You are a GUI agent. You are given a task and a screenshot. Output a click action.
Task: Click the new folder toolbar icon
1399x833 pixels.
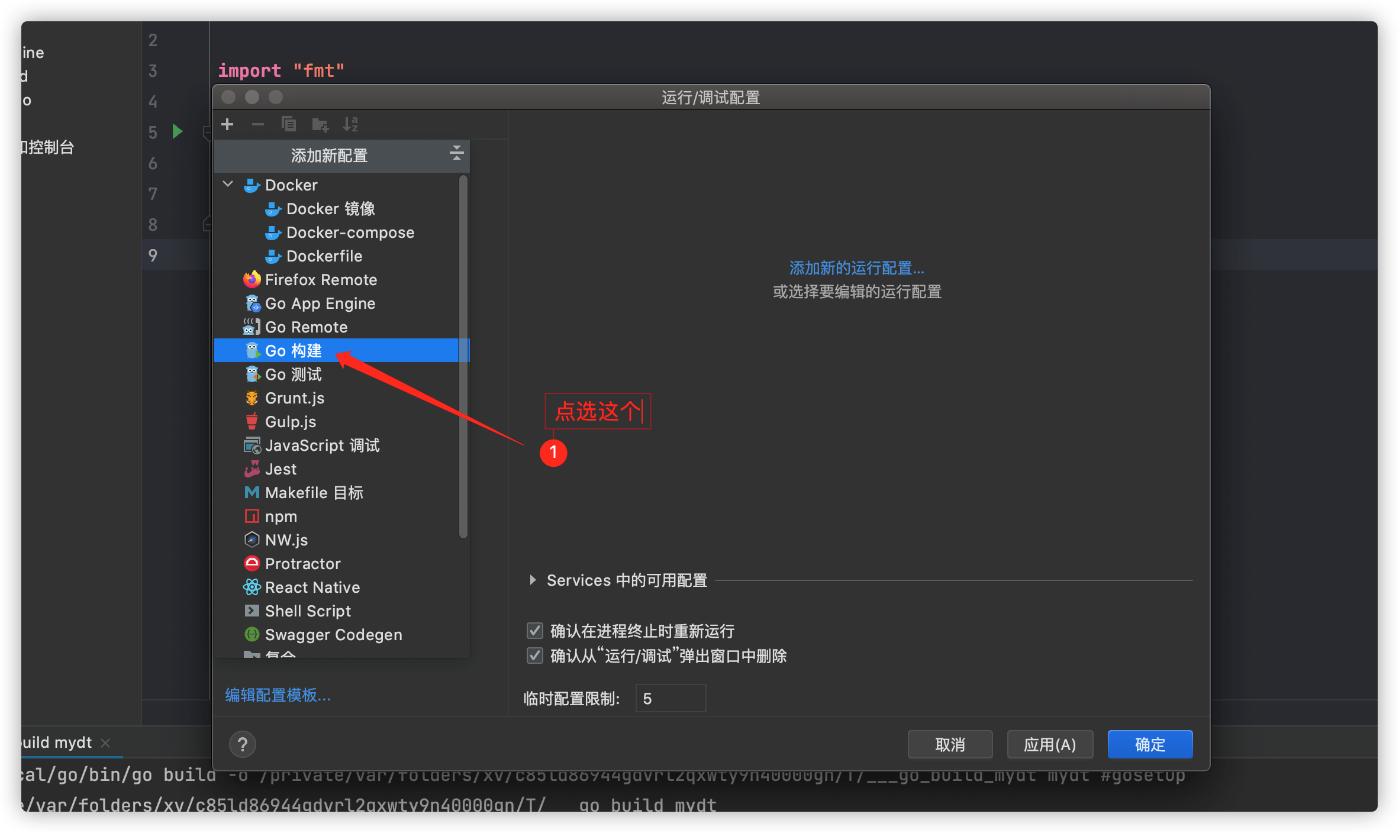click(320, 124)
